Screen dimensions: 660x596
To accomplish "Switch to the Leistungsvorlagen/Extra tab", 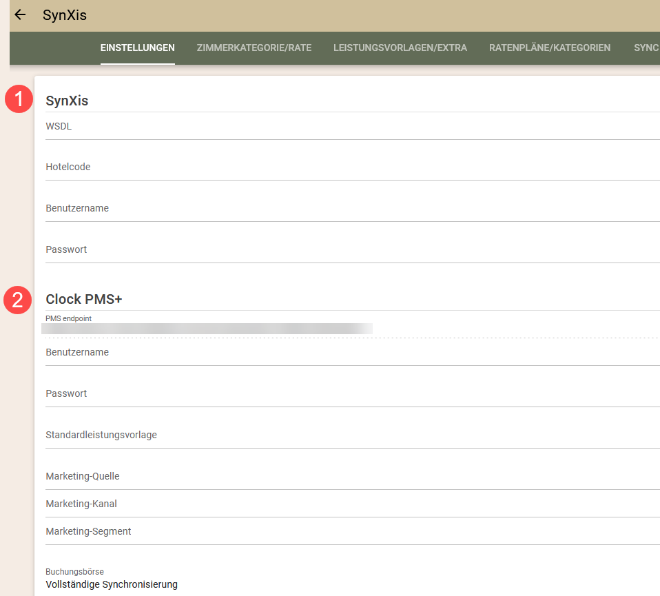I will [x=400, y=48].
